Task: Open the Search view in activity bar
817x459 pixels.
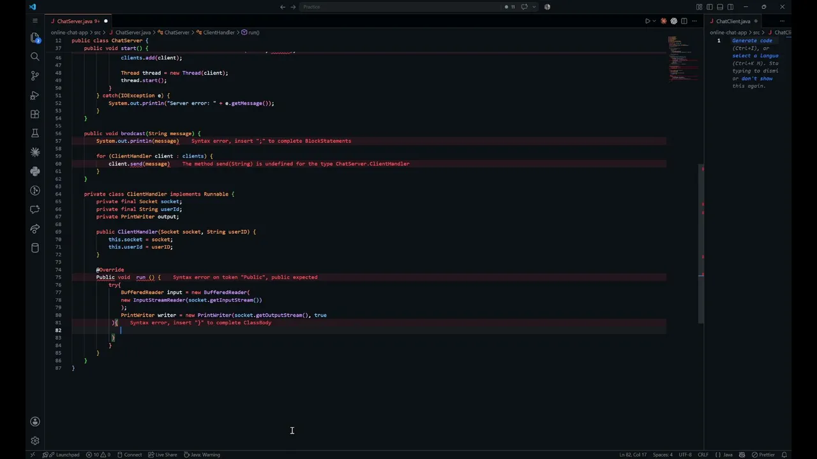Action: 35,57
